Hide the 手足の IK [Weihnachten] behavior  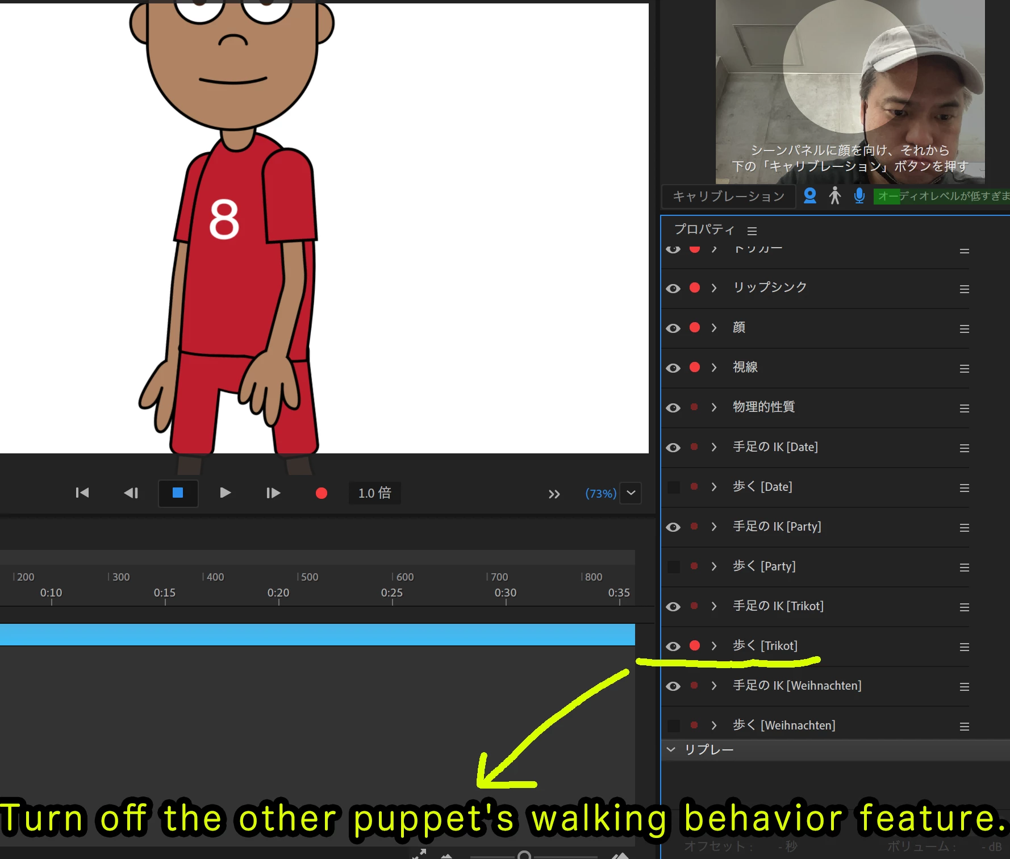tap(673, 686)
